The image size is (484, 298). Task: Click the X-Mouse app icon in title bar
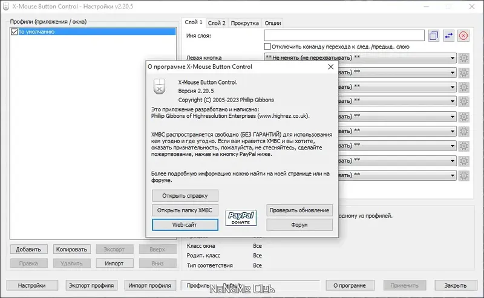coord(6,7)
